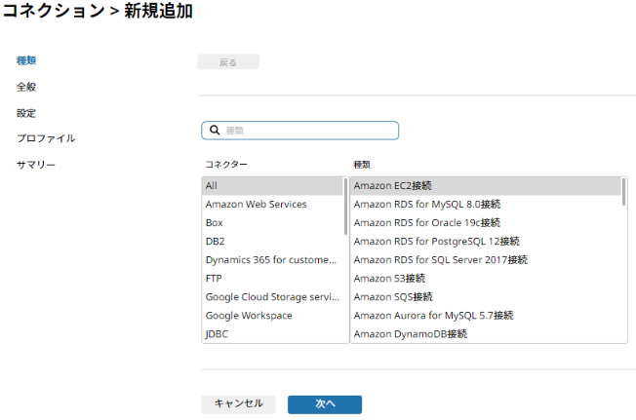The width and height of the screenshot is (636, 420).
Task: Select DB2 connector
Action: [272, 242]
